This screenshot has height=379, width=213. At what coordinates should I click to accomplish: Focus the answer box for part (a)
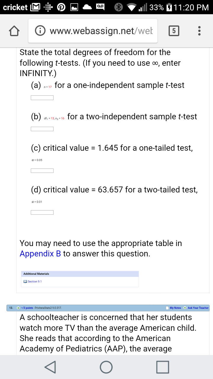tap(42, 98)
